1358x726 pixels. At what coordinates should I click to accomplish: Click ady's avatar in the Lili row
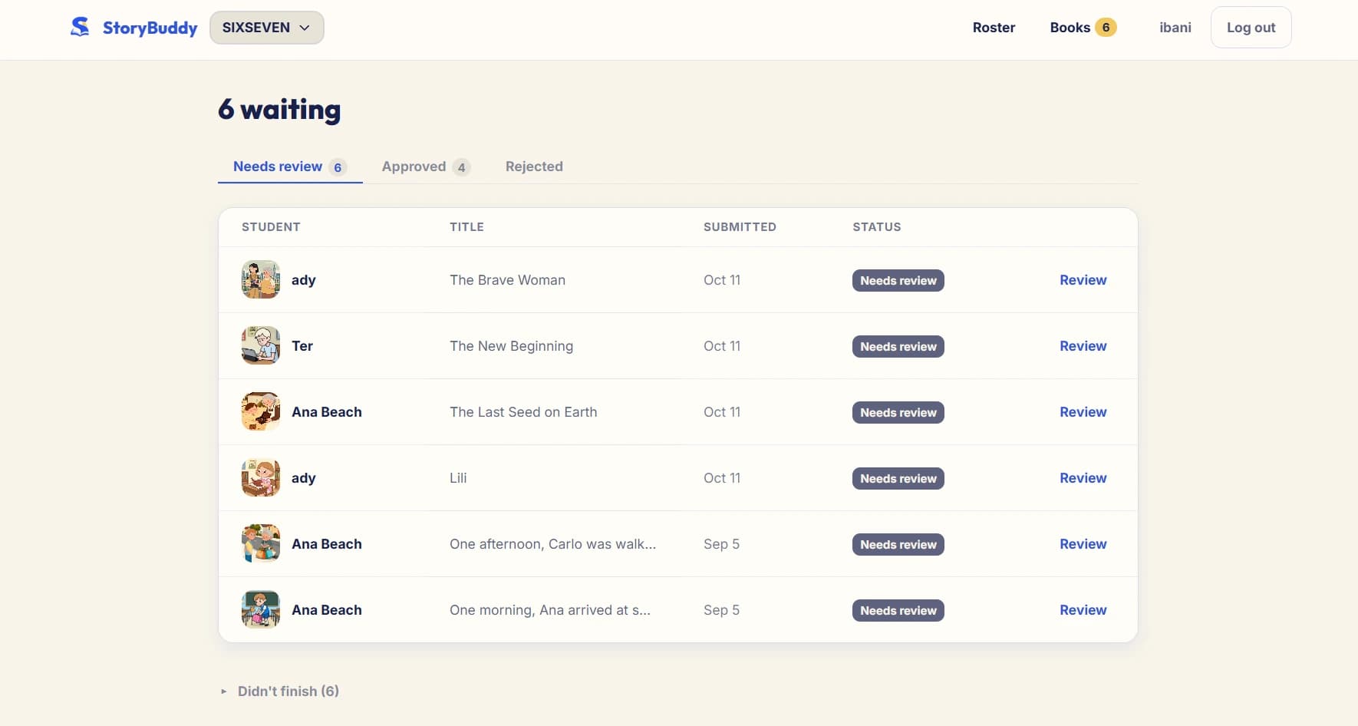tap(261, 477)
